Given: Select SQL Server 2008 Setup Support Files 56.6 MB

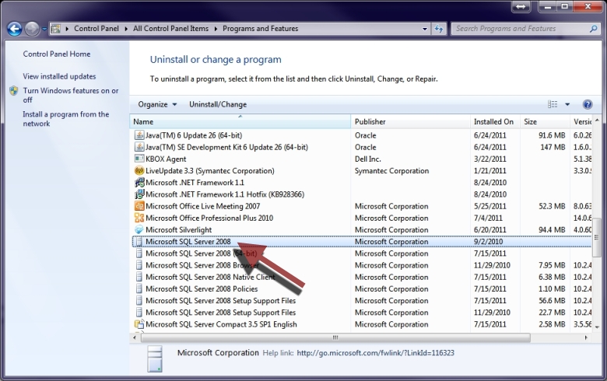Looking at the screenshot, I should 362,301.
